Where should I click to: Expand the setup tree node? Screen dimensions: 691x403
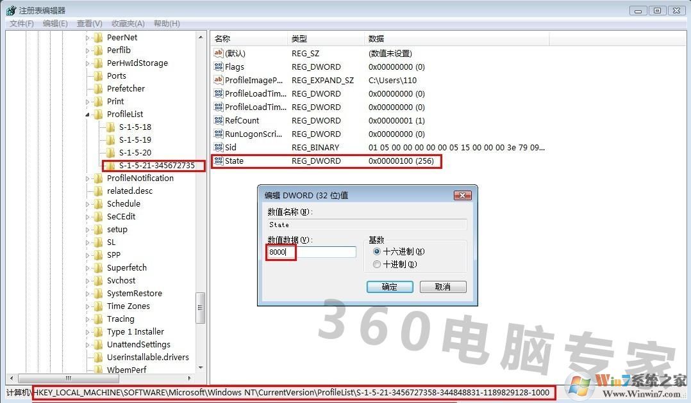[87, 230]
